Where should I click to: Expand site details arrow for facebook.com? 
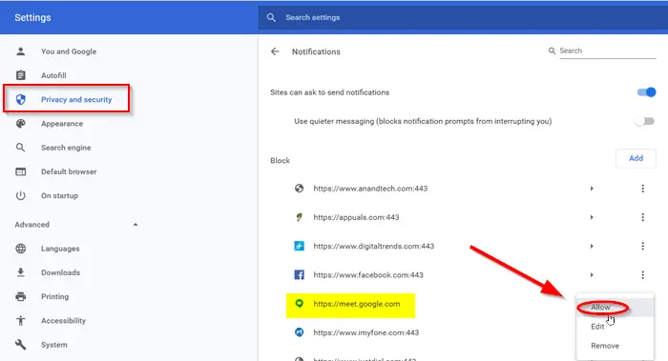592,275
